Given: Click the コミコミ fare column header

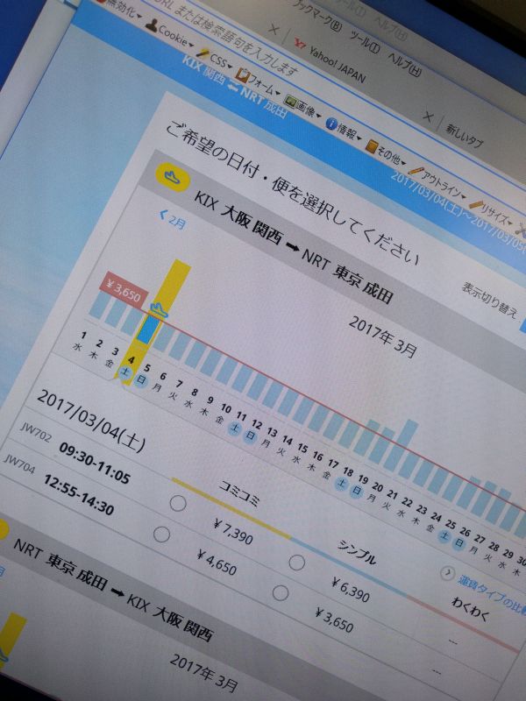Looking at the screenshot, I should pos(238,493).
